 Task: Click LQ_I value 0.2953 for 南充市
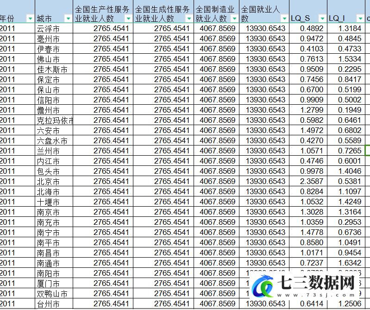click(x=350, y=222)
